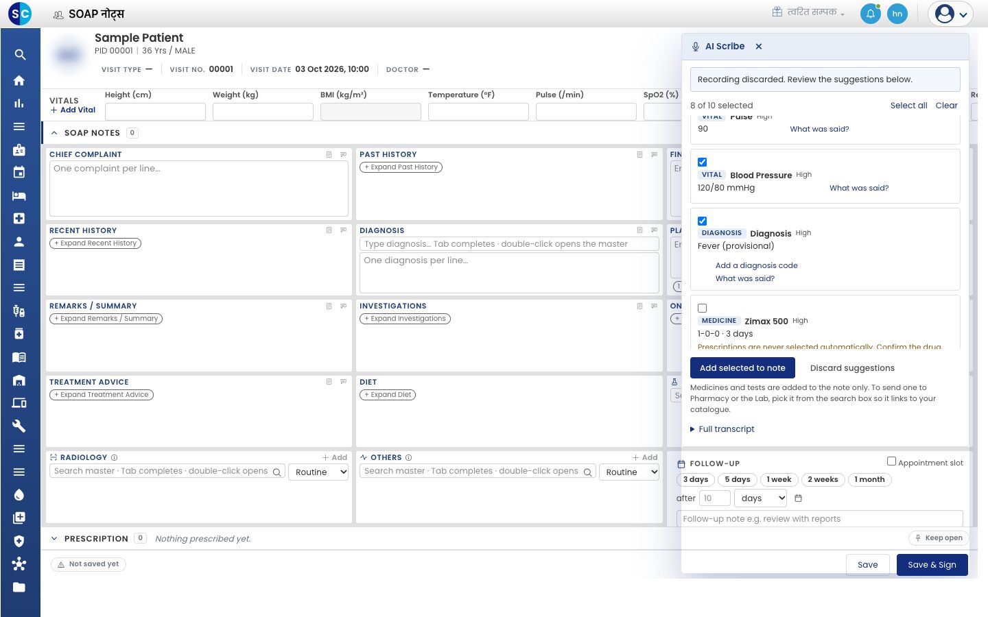The height and width of the screenshot is (617, 988).
Task: Open the notifications bell icon
Action: [871, 14]
